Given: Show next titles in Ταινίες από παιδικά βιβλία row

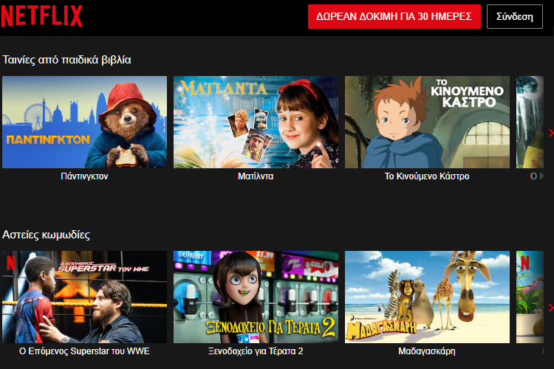Looking at the screenshot, I should 550,133.
